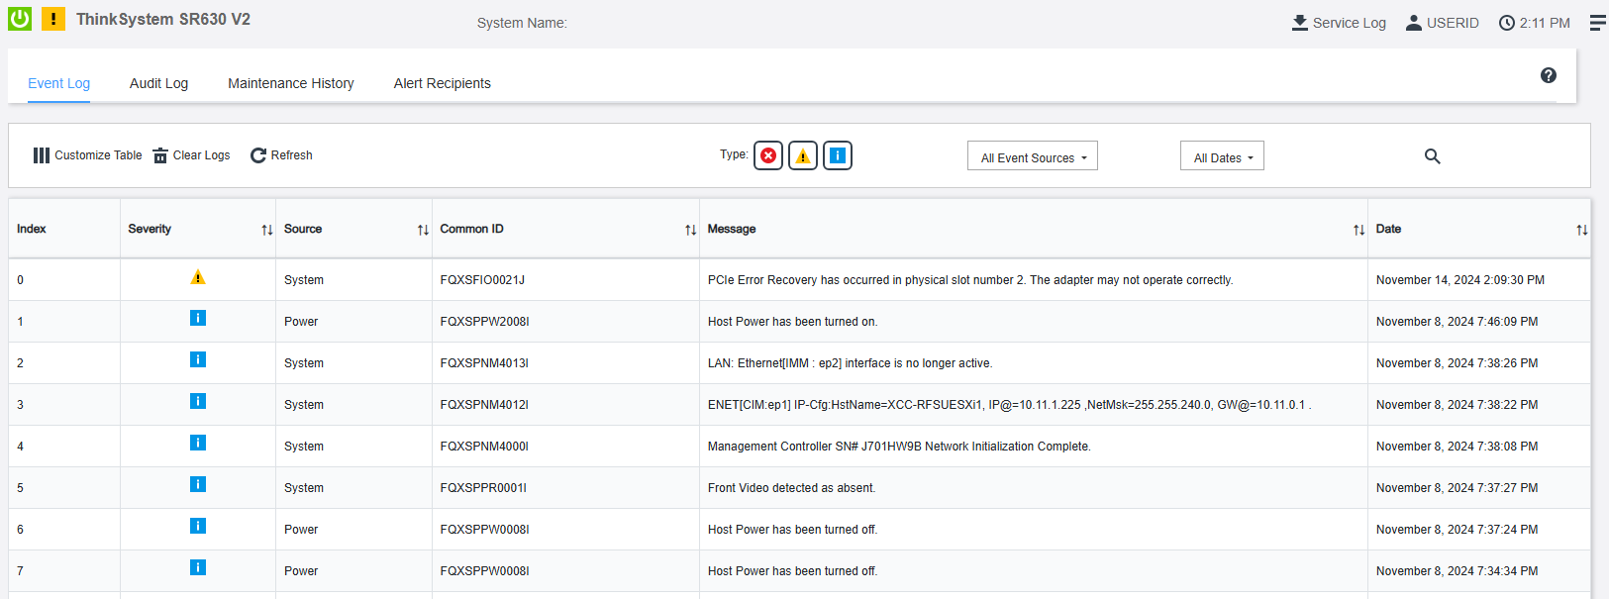
Task: Switch to the Audit Log tab
Action: pyautogui.click(x=158, y=83)
